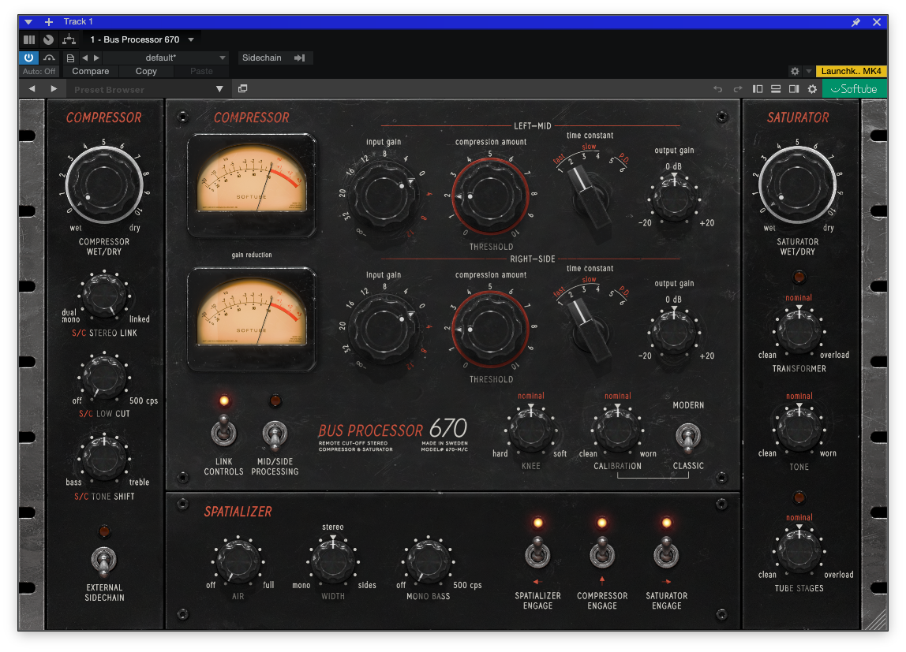Click the Compare button

tap(91, 72)
